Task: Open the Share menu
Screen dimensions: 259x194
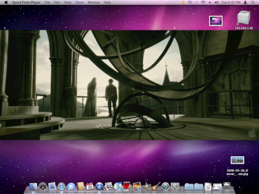Action: point(79,2)
